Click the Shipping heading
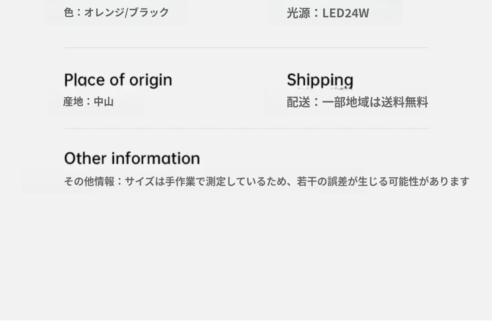Image resolution: width=492 pixels, height=321 pixels. click(320, 80)
